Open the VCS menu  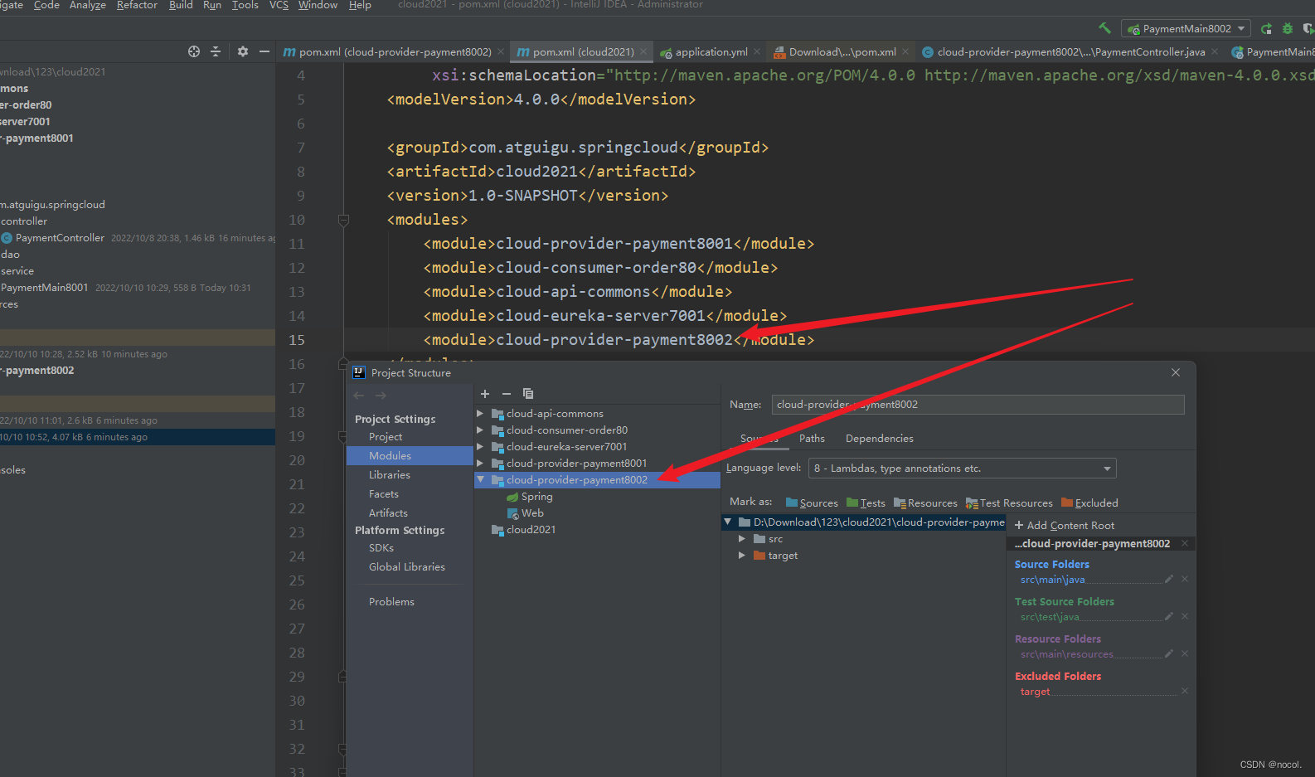coord(279,5)
